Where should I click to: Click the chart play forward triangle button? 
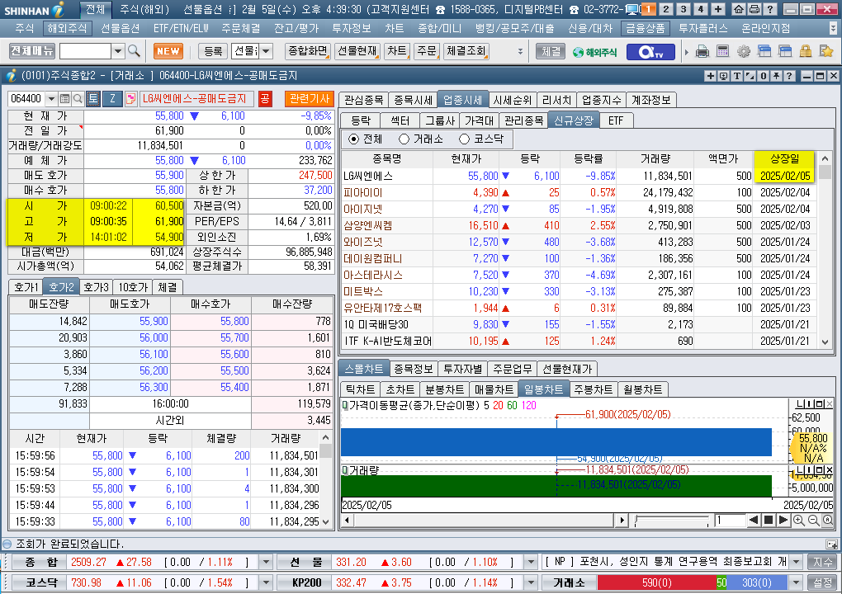[783, 520]
